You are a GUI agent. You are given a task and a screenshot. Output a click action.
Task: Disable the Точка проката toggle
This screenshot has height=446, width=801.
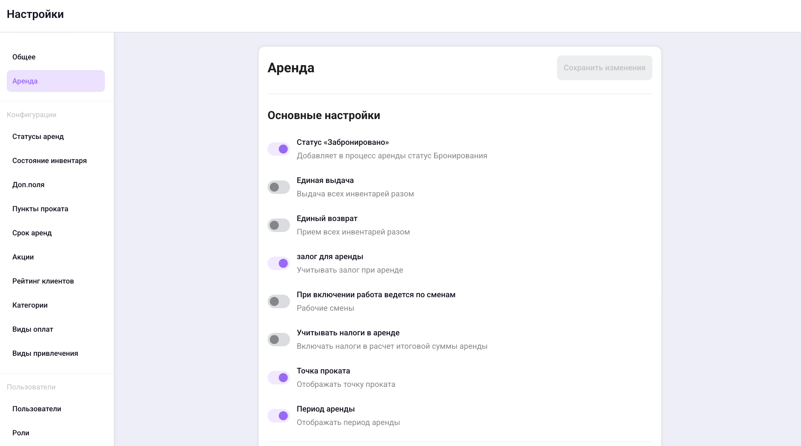278,378
